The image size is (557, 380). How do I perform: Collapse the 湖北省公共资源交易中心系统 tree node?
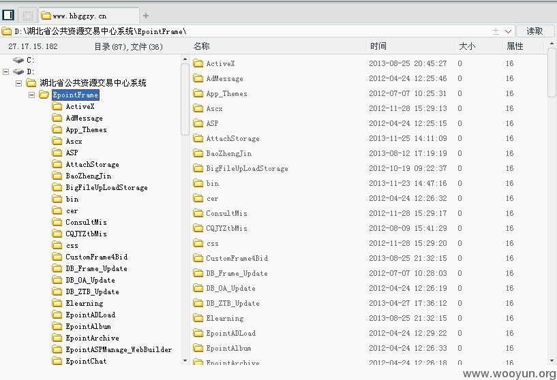tap(19, 83)
